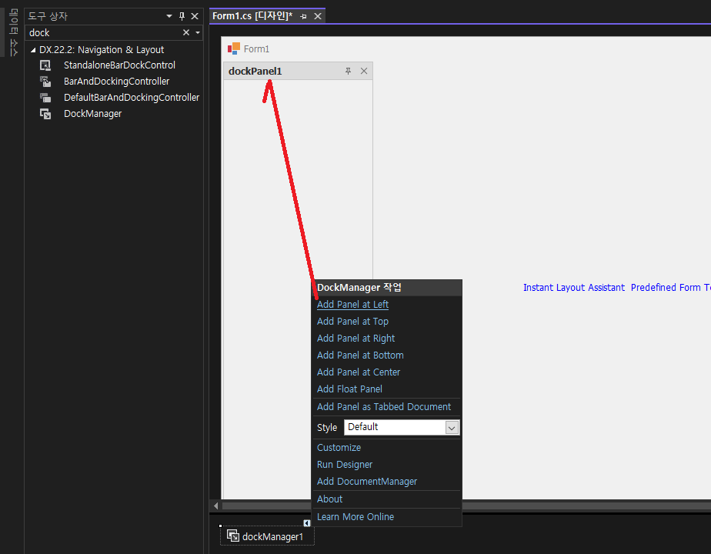The width and height of the screenshot is (711, 554).
Task: Click Add Panel at Center
Action: 359,372
